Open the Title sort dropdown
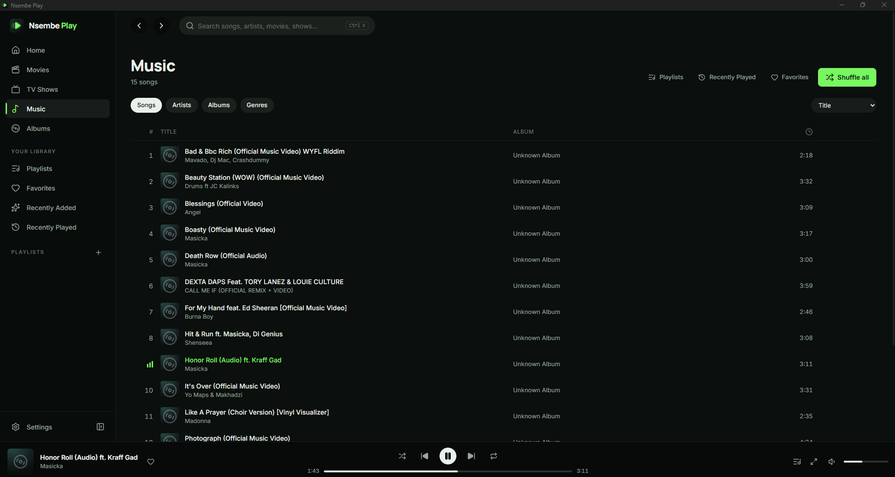This screenshot has height=477, width=895. coord(844,105)
